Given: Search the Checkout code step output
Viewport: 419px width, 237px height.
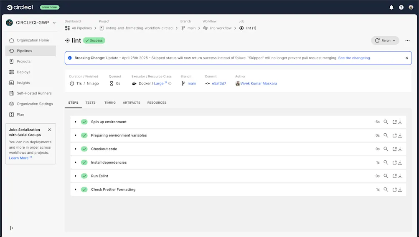Looking at the screenshot, I should [x=386, y=149].
